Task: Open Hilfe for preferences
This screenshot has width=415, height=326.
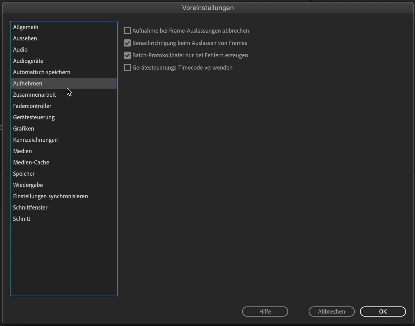Action: (x=265, y=311)
